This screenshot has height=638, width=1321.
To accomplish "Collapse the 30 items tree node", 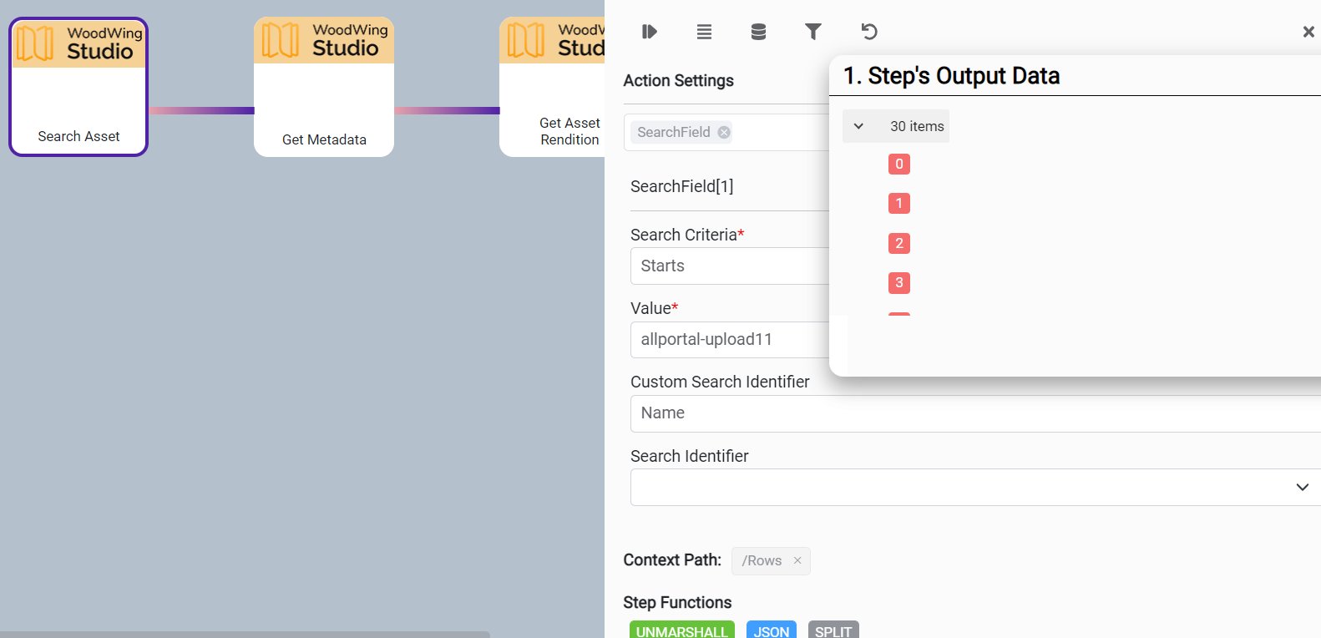I will pos(858,126).
